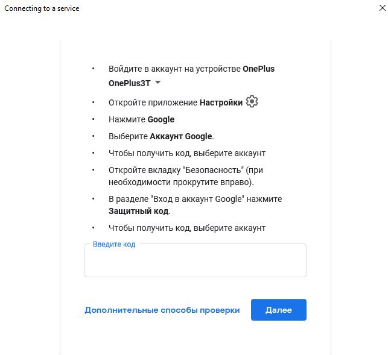The width and height of the screenshot is (388, 355).
Task: Click the OnePlus3T device name
Action: pyautogui.click(x=129, y=83)
